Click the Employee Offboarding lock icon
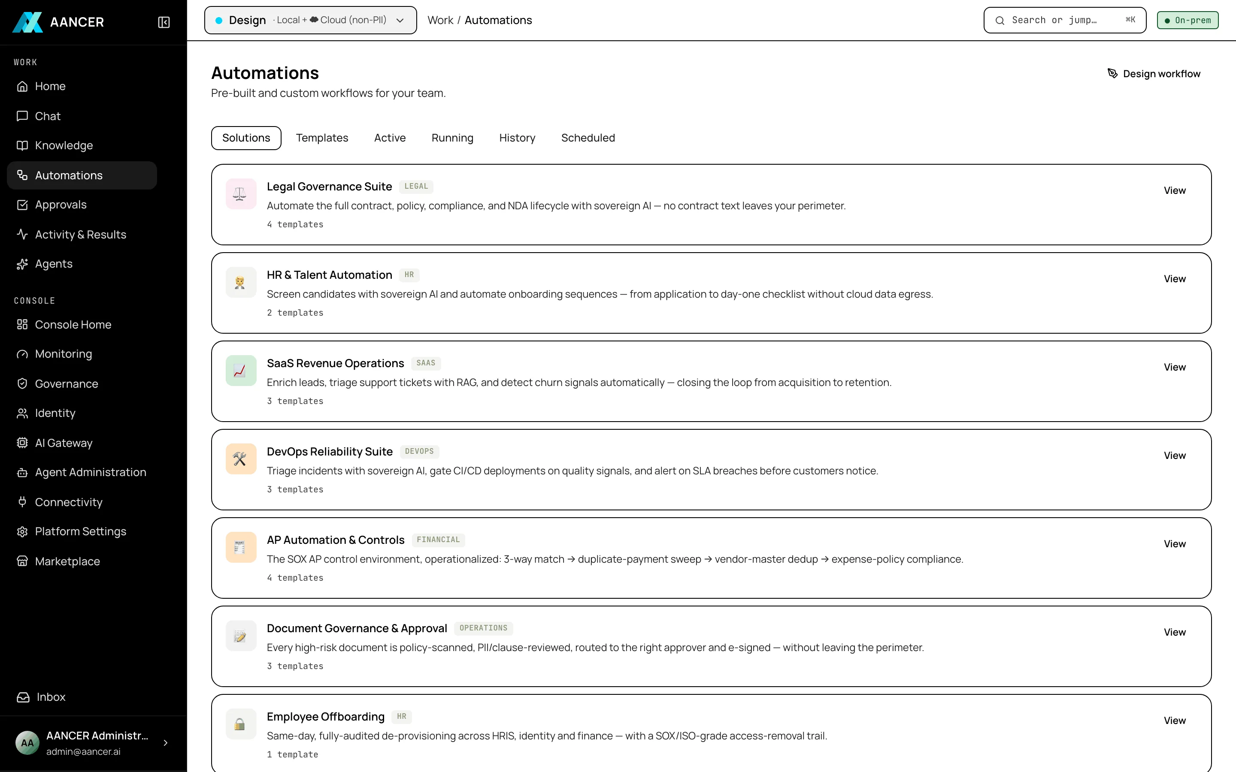 pyautogui.click(x=241, y=724)
